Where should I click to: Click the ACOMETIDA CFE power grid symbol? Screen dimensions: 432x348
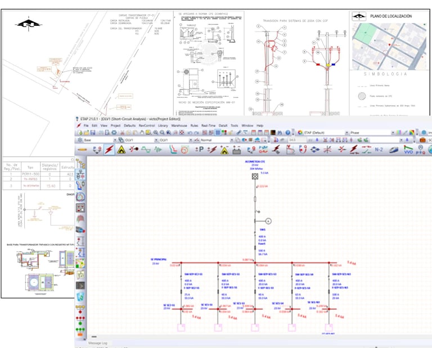tap(255, 176)
